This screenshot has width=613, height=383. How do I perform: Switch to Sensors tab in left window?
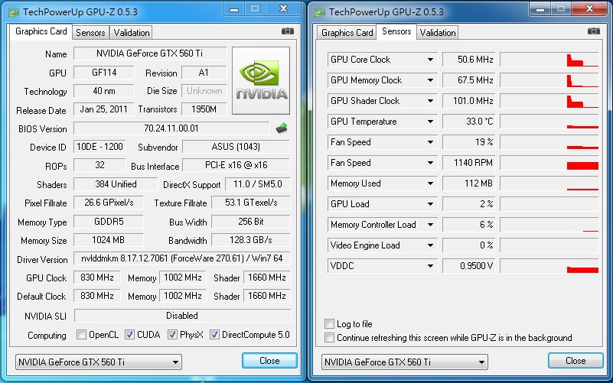90,33
